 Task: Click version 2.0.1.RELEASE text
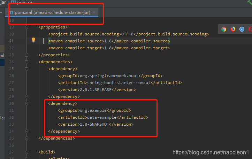coord(97,90)
